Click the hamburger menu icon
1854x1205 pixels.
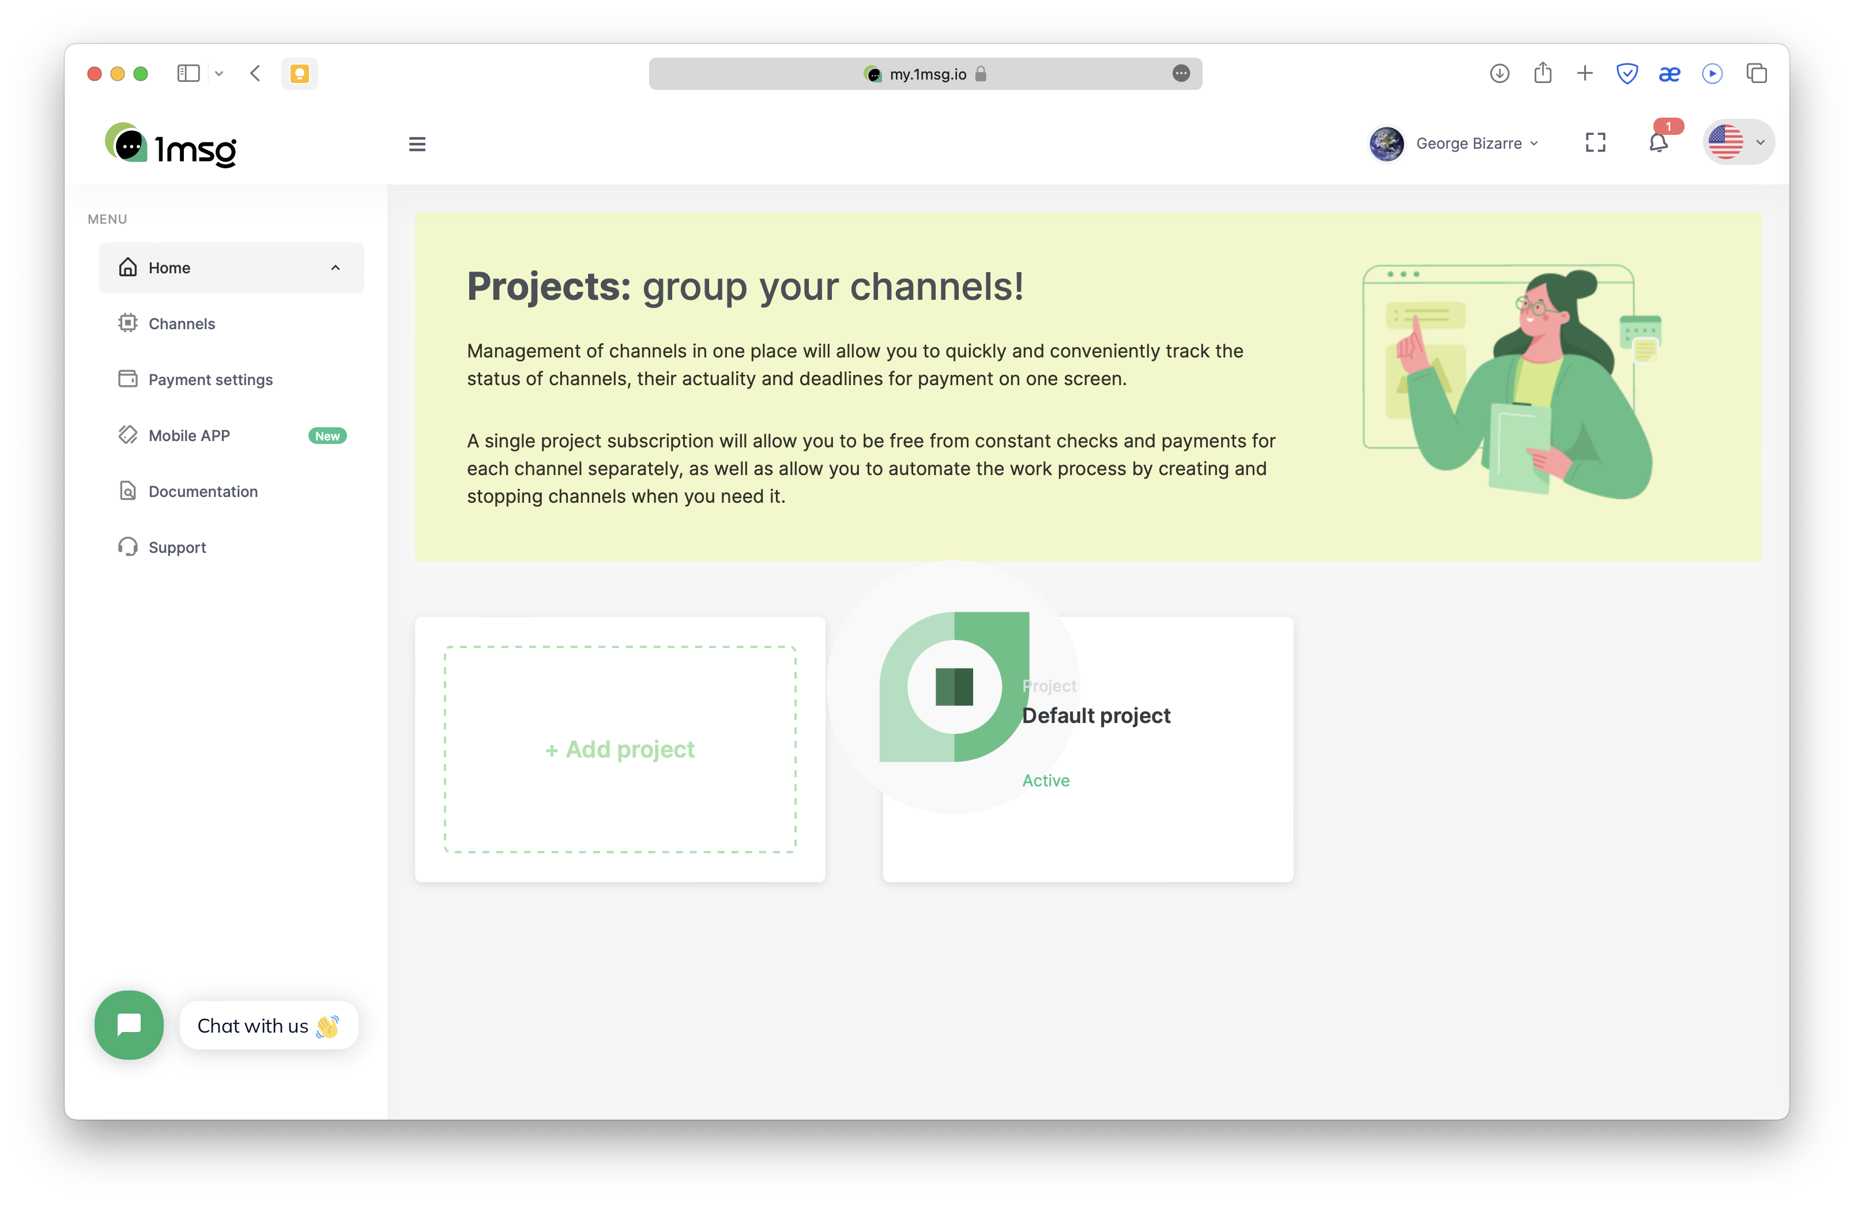coord(417,144)
